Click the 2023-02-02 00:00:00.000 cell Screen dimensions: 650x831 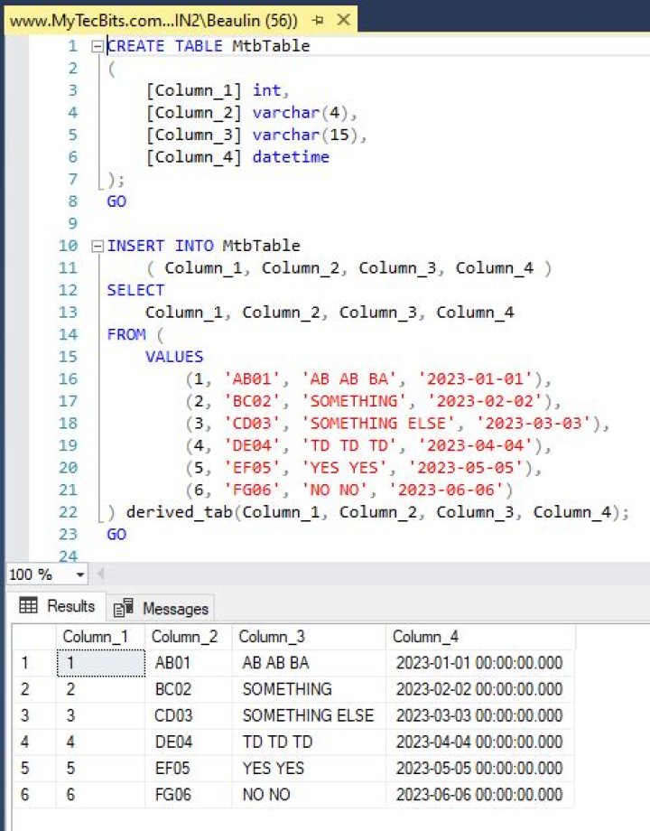480,689
